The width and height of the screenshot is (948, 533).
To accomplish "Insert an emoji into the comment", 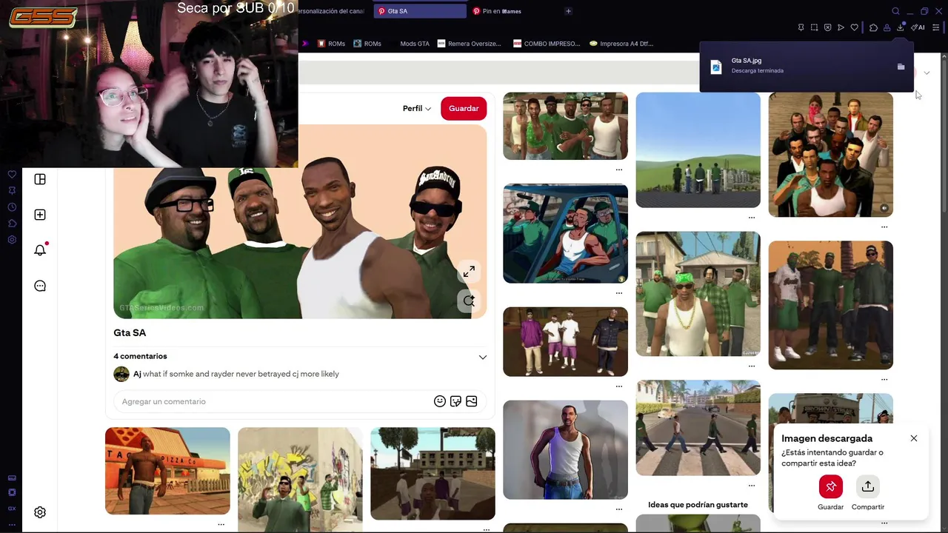I will (440, 401).
